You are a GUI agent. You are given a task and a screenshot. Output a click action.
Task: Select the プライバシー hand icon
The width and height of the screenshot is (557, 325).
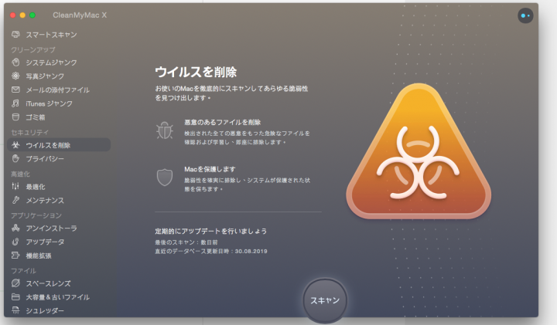[x=15, y=158]
